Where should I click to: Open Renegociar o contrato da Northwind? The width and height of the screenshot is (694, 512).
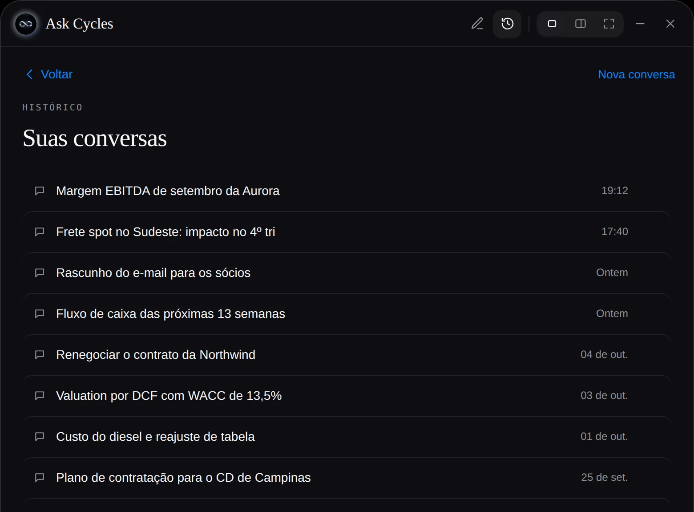pyautogui.click(x=347, y=354)
